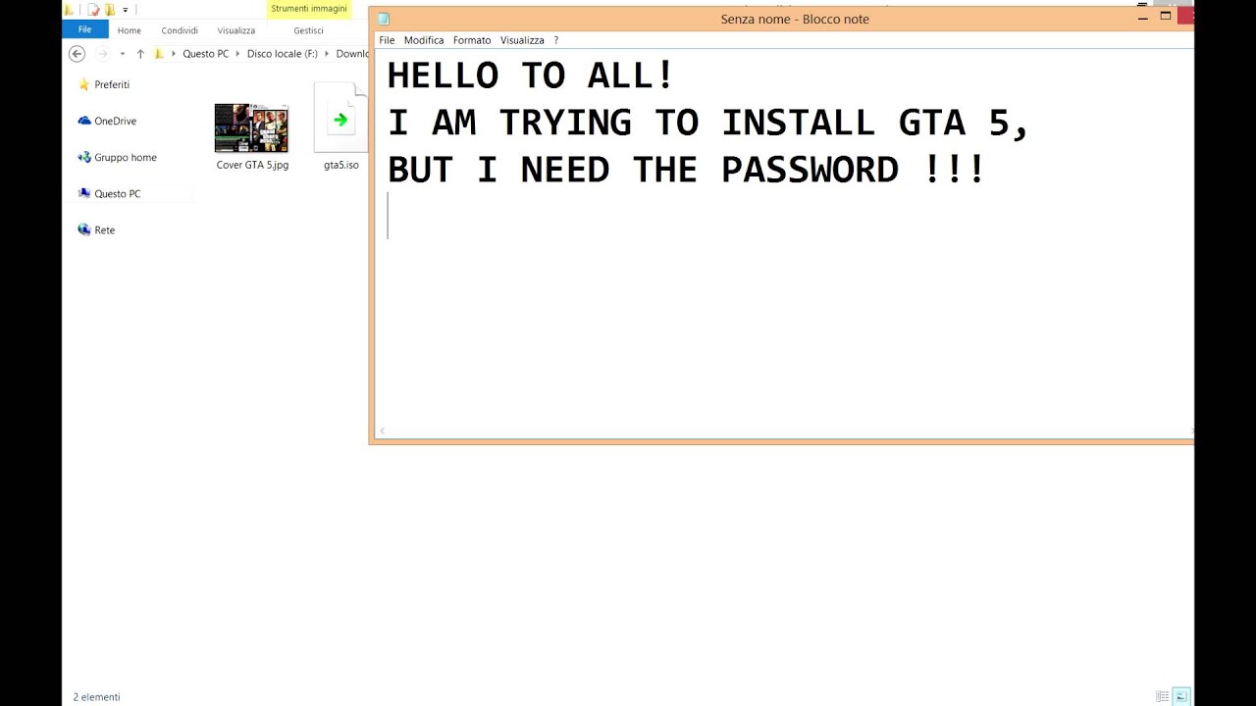Close the Notepad window
The image size is (1256, 706).
[x=1186, y=16]
